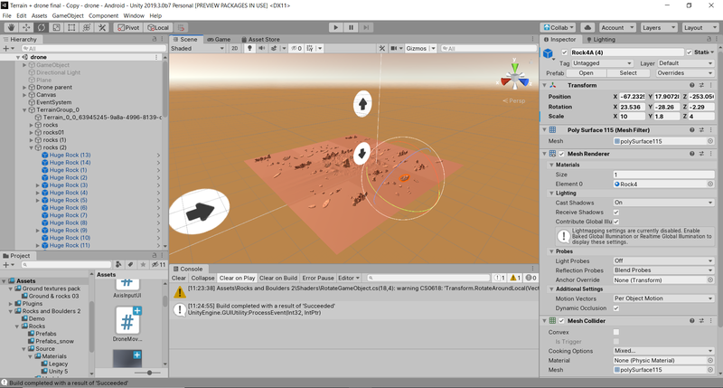The width and height of the screenshot is (723, 388).
Task: Select the Rect Transform tool
Action: click(71, 28)
